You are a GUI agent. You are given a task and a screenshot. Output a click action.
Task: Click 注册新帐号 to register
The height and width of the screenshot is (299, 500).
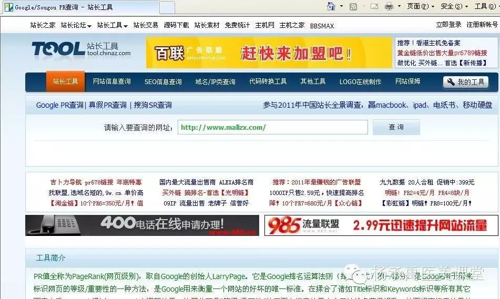tap(482, 25)
